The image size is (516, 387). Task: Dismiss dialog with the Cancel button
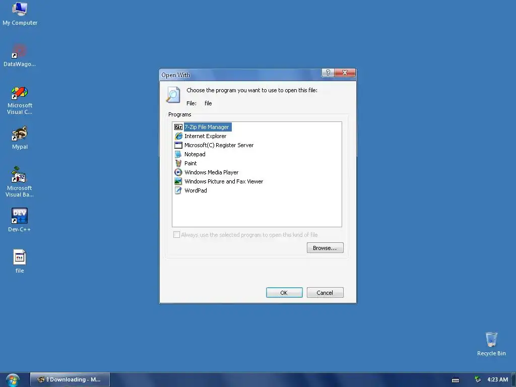click(325, 293)
